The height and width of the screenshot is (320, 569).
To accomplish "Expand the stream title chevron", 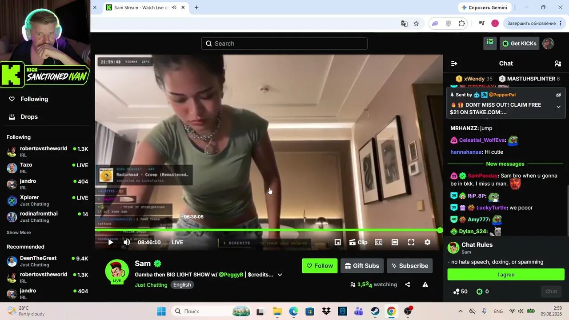I will pyautogui.click(x=280, y=275).
